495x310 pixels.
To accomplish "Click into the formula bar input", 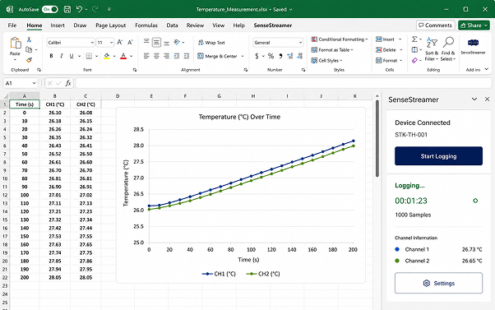I will click(283, 83).
